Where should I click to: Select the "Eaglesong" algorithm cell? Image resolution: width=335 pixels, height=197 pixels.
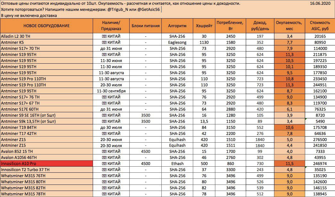pyautogui.click(x=177, y=43)
